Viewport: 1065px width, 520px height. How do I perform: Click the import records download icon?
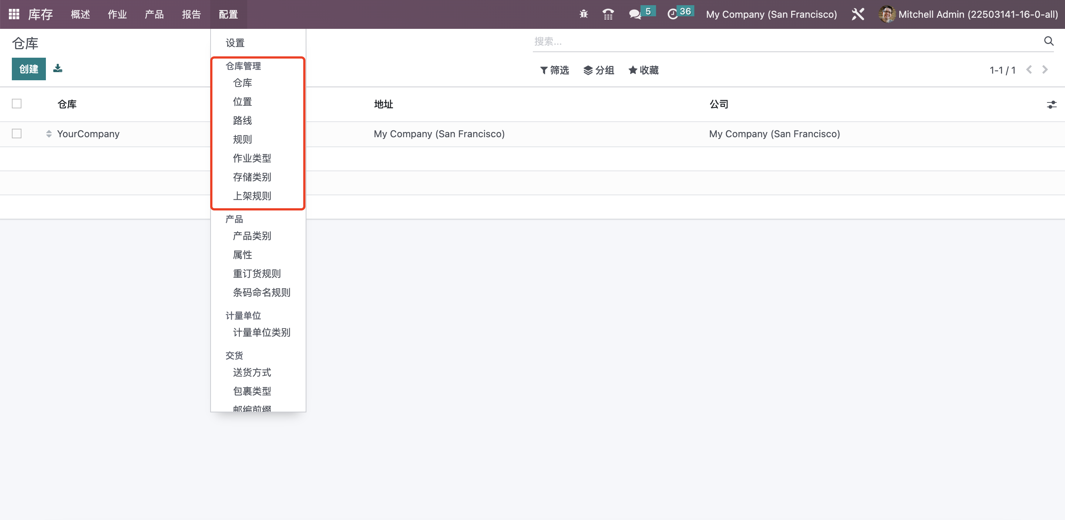point(58,69)
